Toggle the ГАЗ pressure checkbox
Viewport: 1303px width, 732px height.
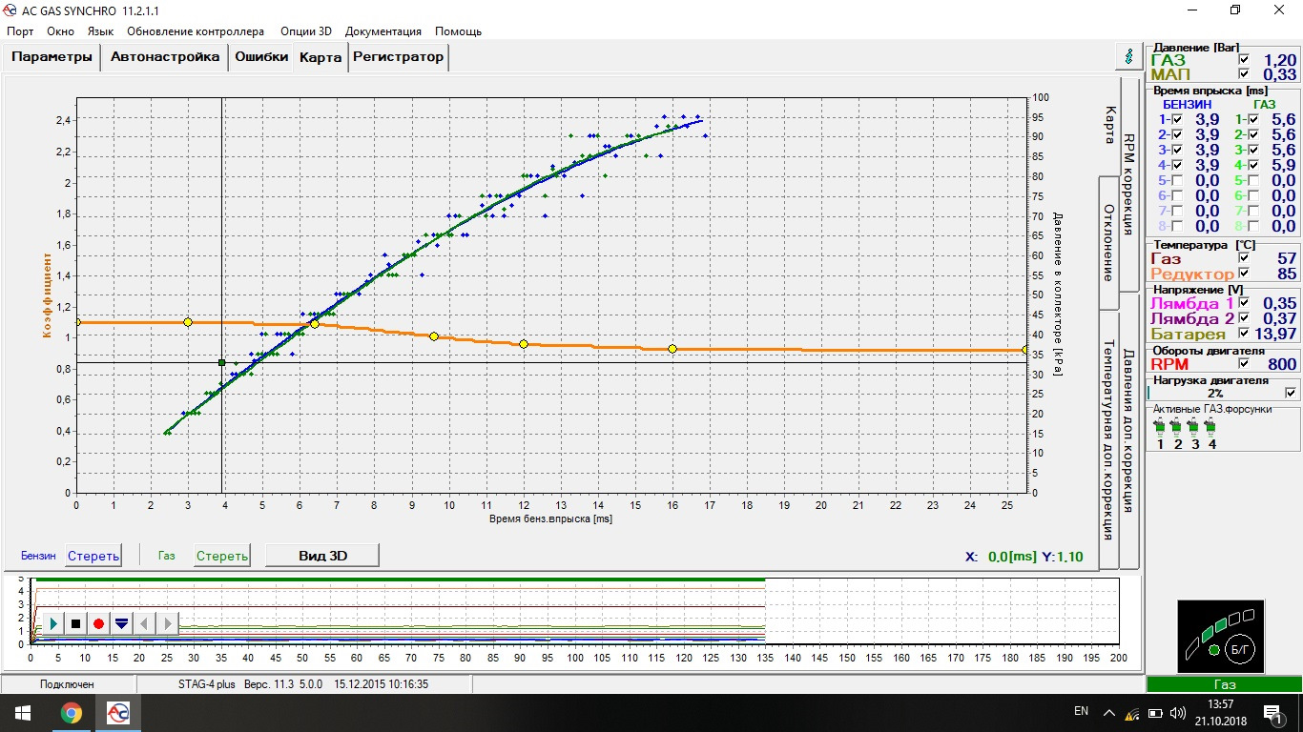(x=1243, y=59)
